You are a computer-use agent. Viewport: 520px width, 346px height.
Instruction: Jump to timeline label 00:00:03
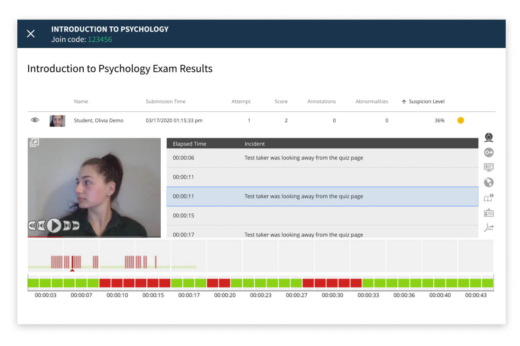tap(46, 295)
